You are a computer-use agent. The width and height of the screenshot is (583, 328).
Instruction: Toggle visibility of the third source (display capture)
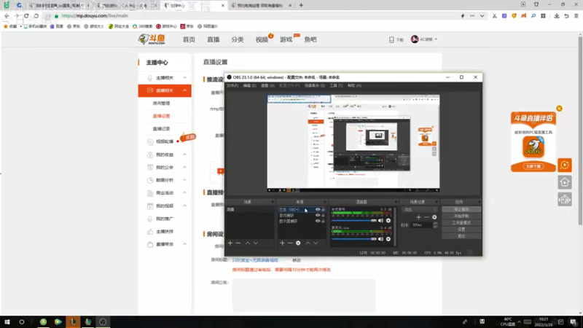click(x=318, y=221)
